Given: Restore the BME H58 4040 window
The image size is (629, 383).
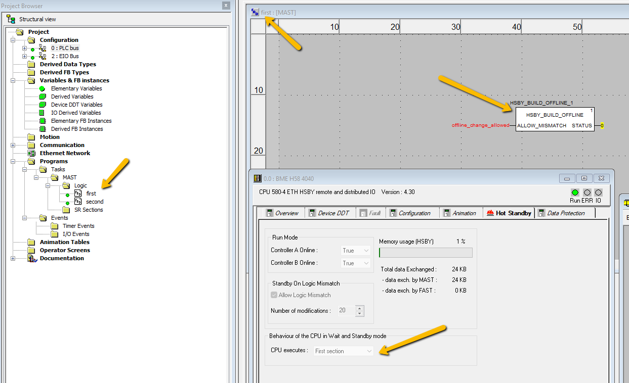Looking at the screenshot, I should click(584, 178).
